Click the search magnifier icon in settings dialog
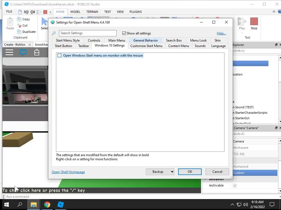 [54, 33]
